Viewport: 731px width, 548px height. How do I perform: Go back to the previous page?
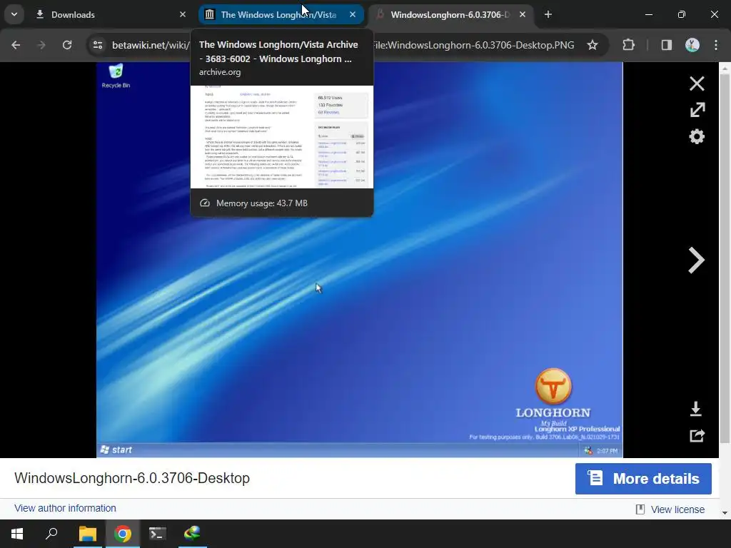(x=16, y=45)
